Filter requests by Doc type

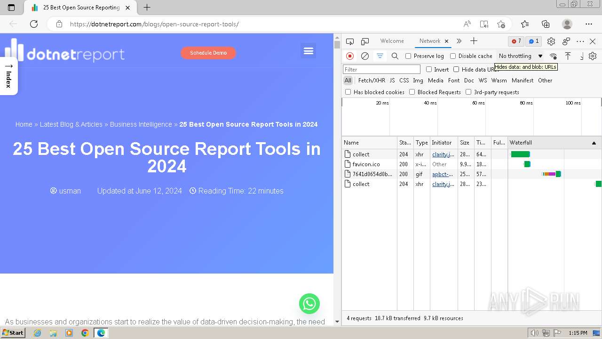pos(469,81)
